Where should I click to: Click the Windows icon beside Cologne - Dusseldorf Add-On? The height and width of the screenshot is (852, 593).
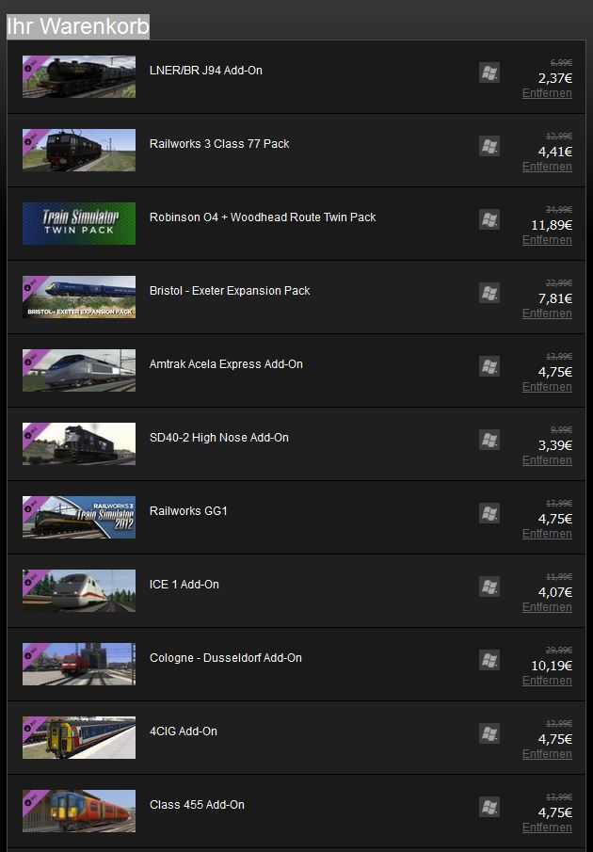point(489,659)
